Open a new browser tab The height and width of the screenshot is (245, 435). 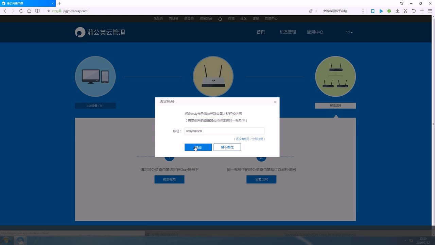59,3
